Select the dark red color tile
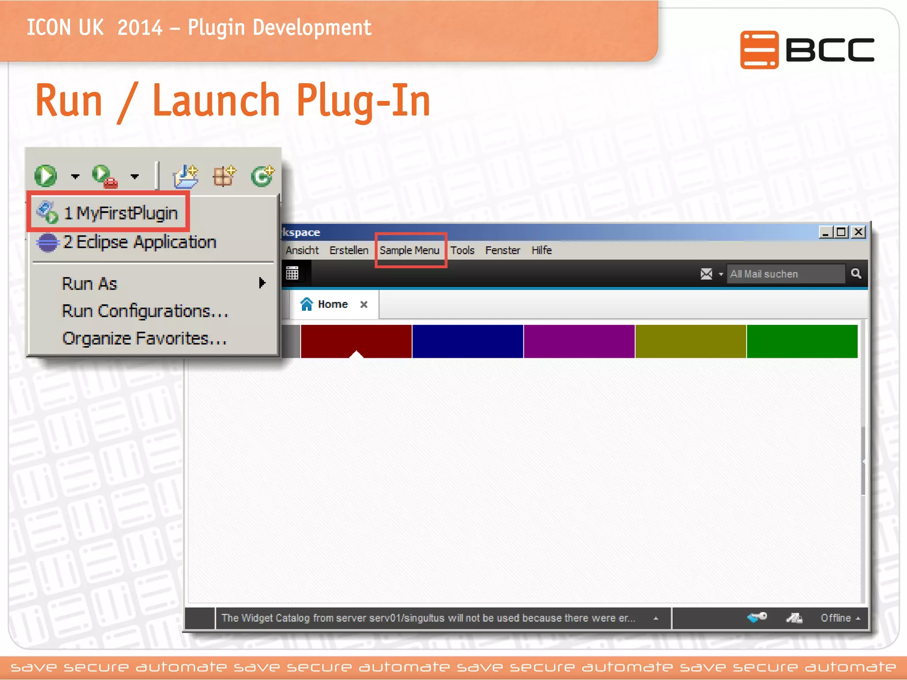Screen dimensions: 907x680 (356, 341)
